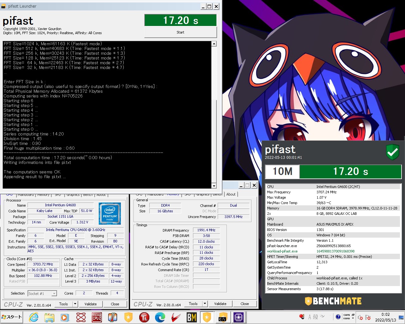Click Validate in the CPU-Z Memory window
Image resolution: width=405 pixels, height=324 pixels.
coord(220,304)
